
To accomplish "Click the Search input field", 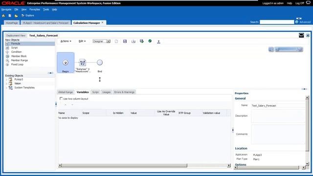I will click(277, 22).
